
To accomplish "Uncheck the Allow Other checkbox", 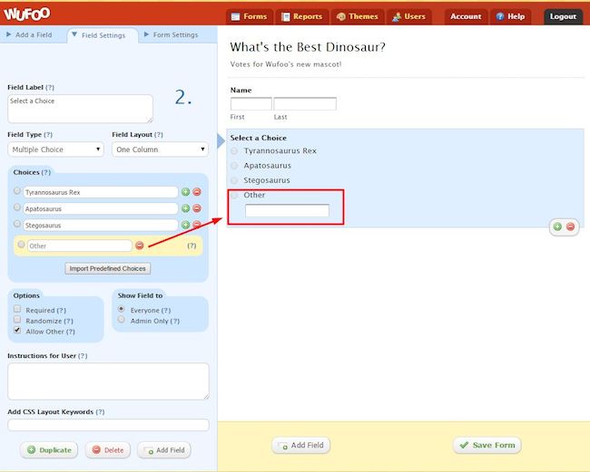I will pyautogui.click(x=17, y=330).
